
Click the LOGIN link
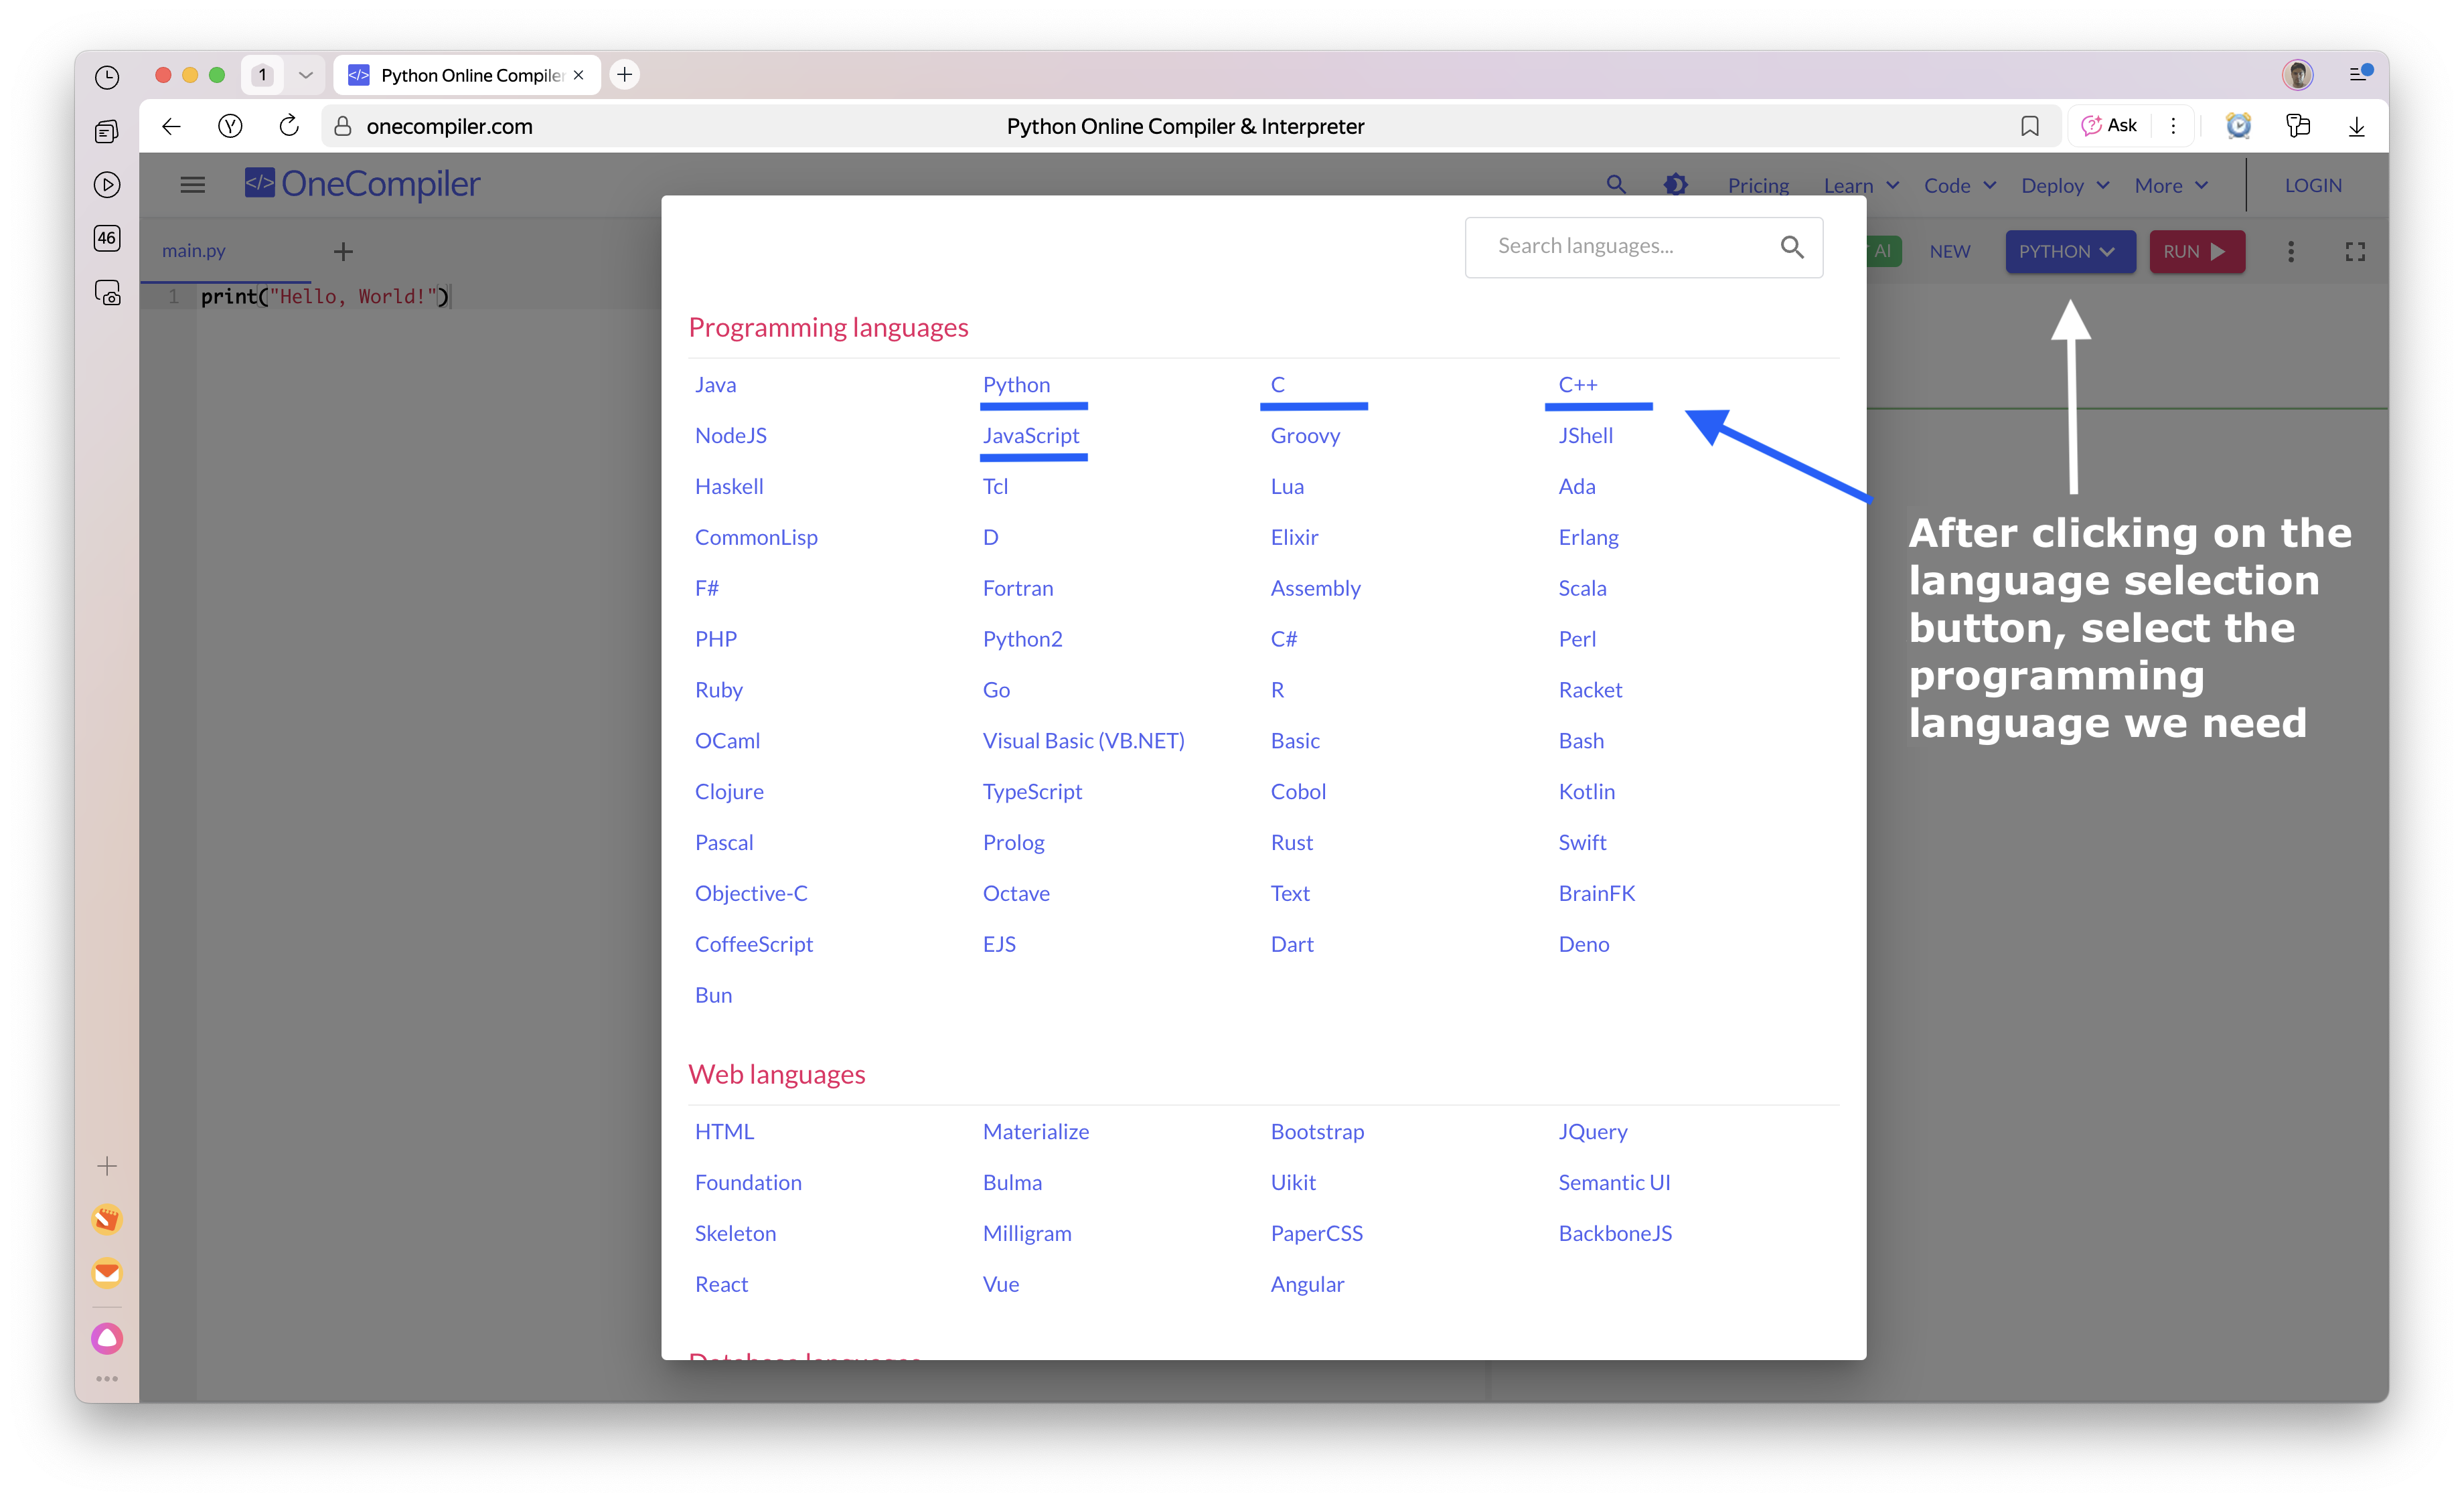pos(2312,186)
